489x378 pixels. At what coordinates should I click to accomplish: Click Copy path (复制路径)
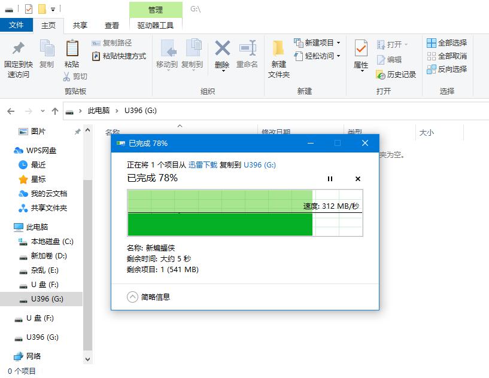[112, 43]
